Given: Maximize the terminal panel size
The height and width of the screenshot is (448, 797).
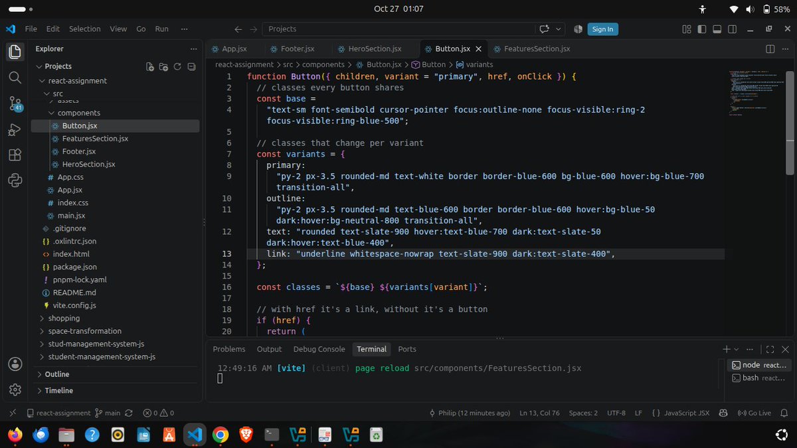Looking at the screenshot, I should (x=770, y=349).
